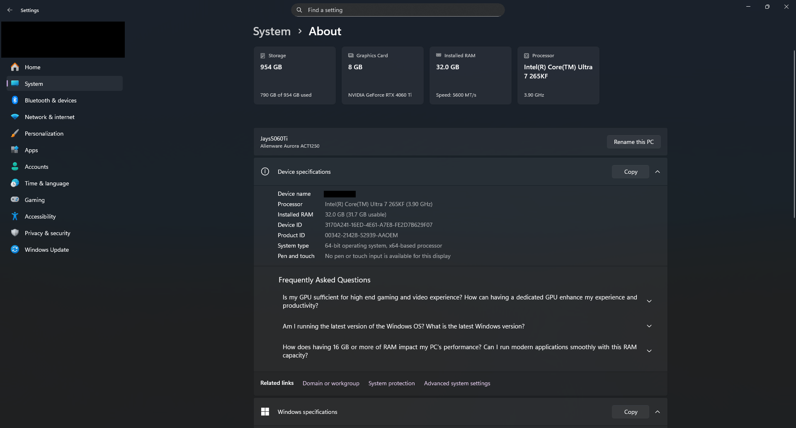Click the Privacy & security shield icon

pos(15,233)
